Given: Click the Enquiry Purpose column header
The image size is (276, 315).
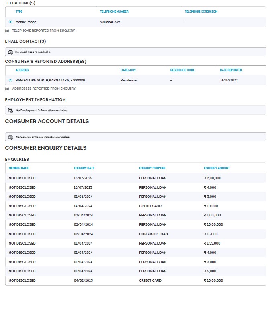Looking at the screenshot, I should pyautogui.click(x=152, y=168).
